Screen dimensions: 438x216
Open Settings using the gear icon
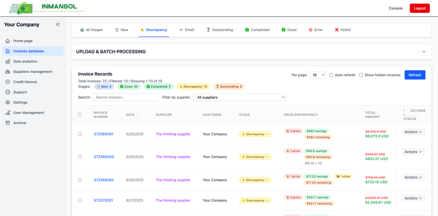[x=8, y=102]
